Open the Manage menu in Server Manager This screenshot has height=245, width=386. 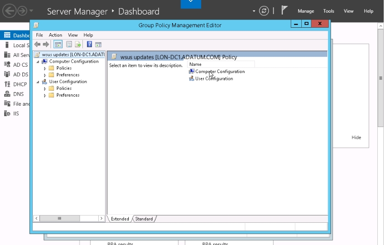click(306, 11)
